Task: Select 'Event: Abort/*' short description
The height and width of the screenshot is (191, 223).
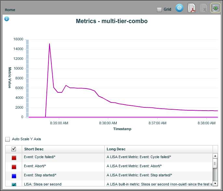Action: point(35,166)
